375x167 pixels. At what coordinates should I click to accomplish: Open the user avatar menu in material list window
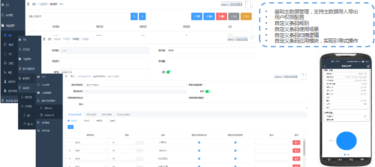click(x=248, y=4)
